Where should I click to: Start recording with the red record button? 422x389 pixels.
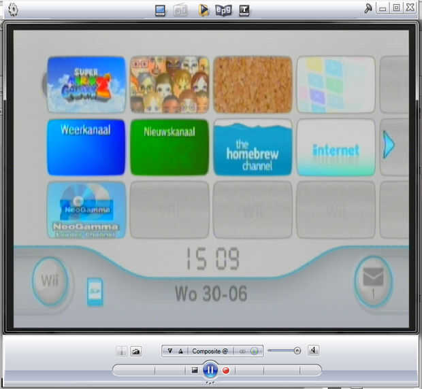click(226, 370)
